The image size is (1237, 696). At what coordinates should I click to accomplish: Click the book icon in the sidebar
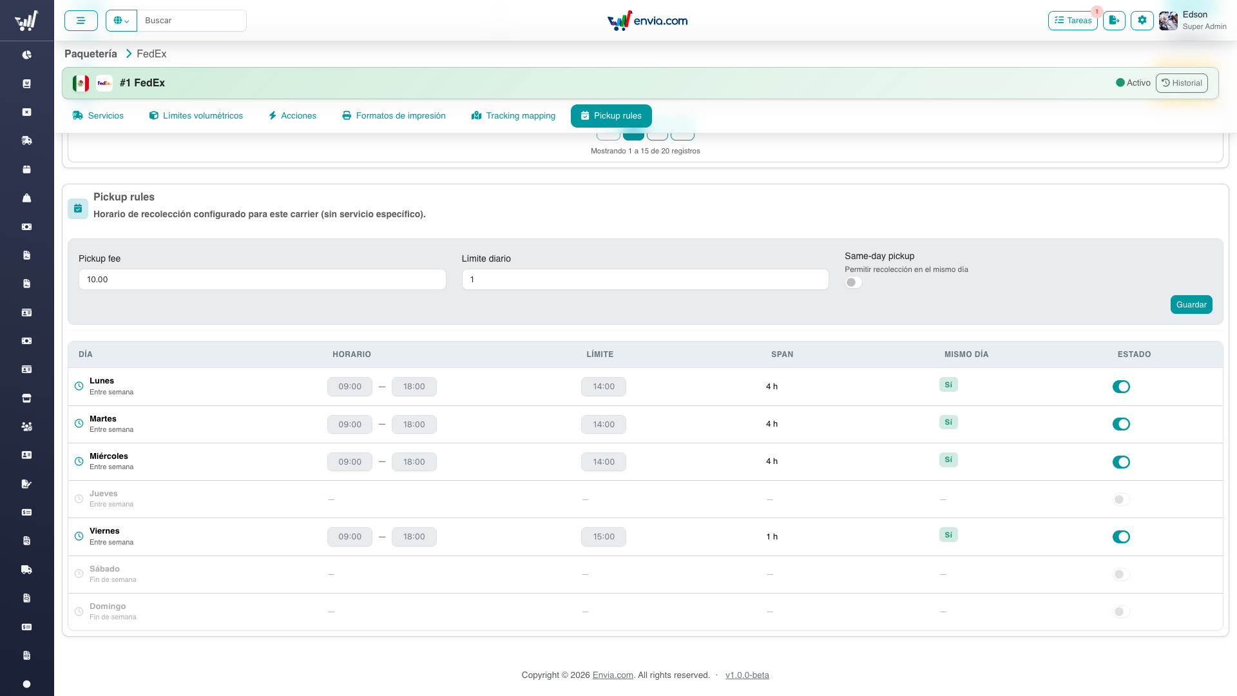tap(26, 84)
